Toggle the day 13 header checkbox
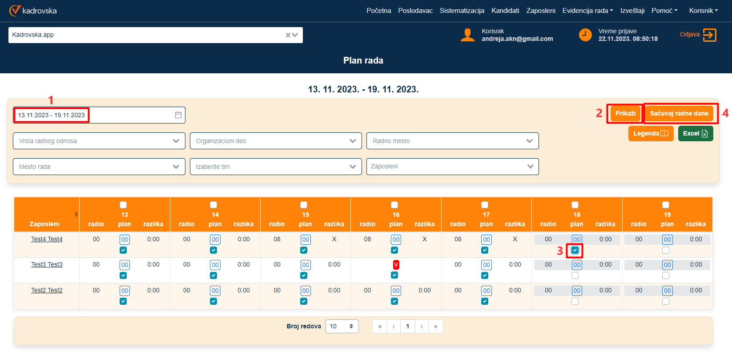 123,205
